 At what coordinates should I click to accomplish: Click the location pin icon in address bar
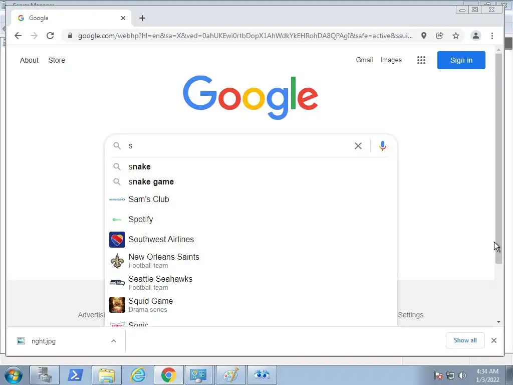[424, 36]
